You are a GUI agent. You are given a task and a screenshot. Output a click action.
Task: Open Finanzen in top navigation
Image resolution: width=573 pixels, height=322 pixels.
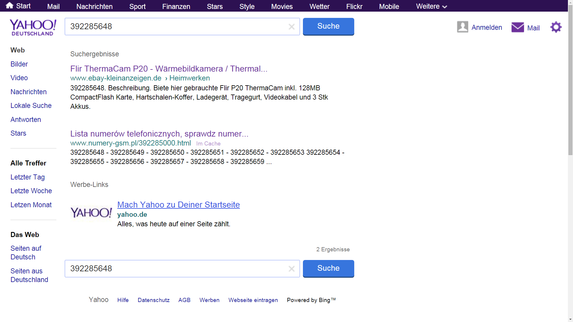(x=176, y=7)
